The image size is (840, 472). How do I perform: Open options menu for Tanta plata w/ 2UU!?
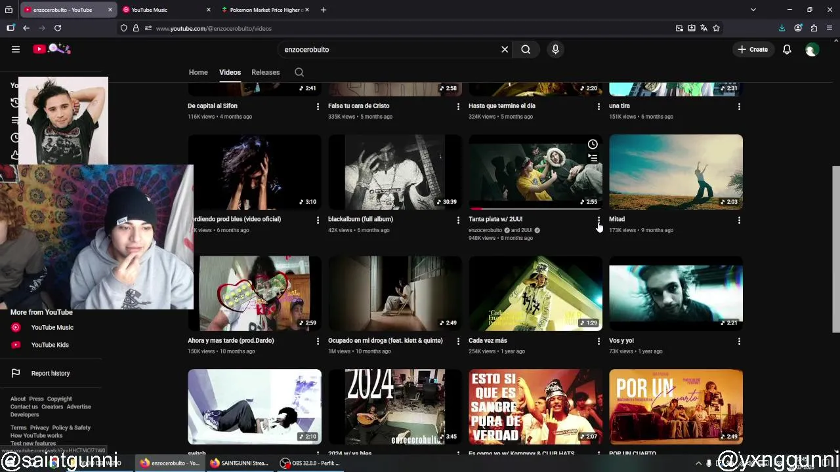598,220
